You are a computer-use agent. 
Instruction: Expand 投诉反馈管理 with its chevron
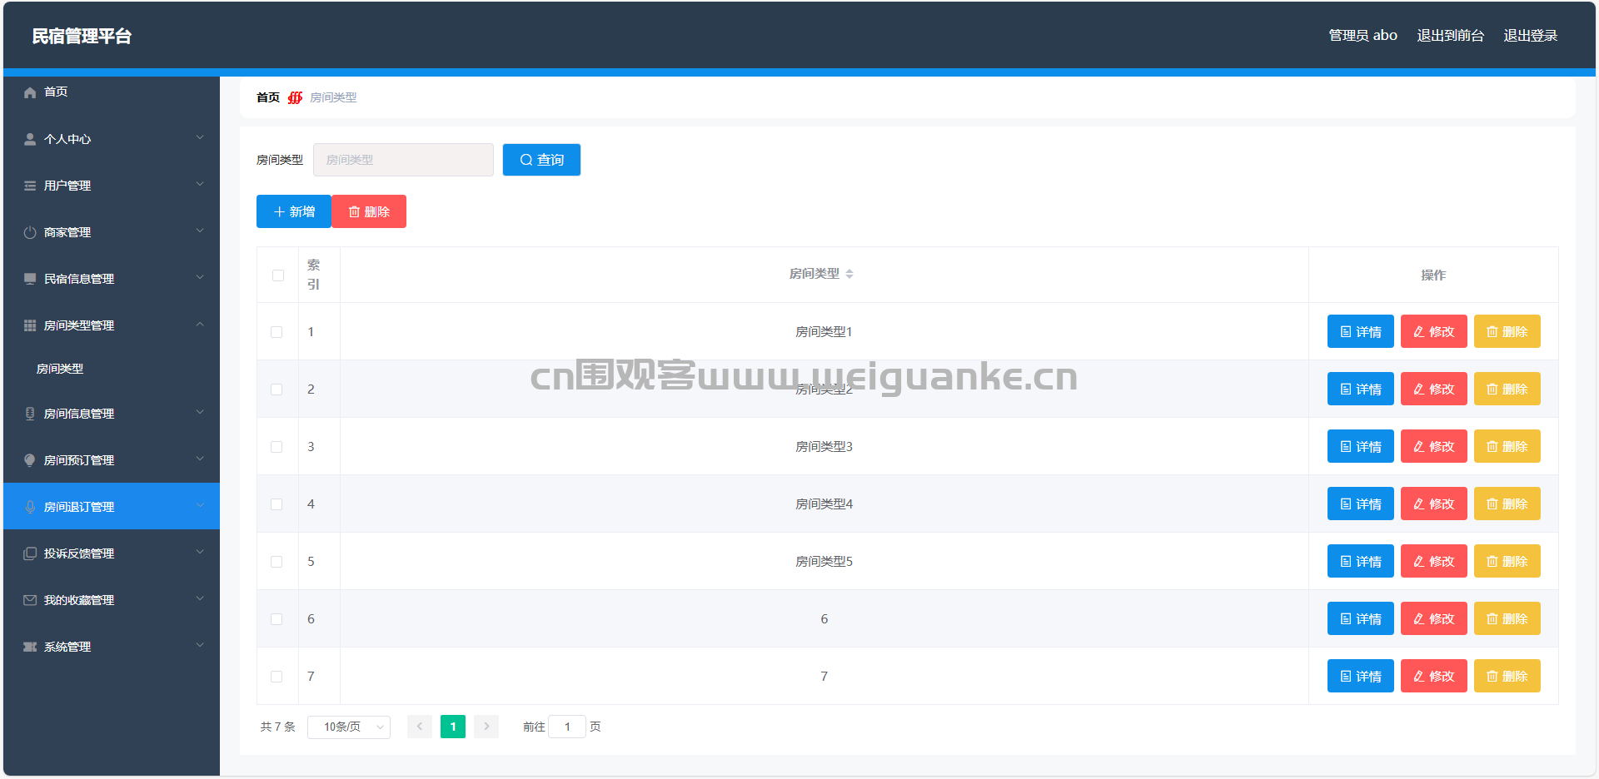click(x=200, y=552)
